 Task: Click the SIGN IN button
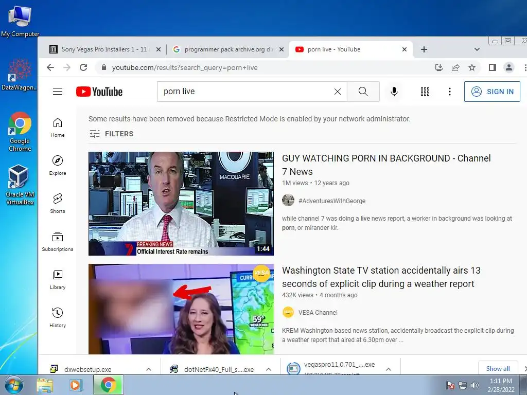(492, 92)
